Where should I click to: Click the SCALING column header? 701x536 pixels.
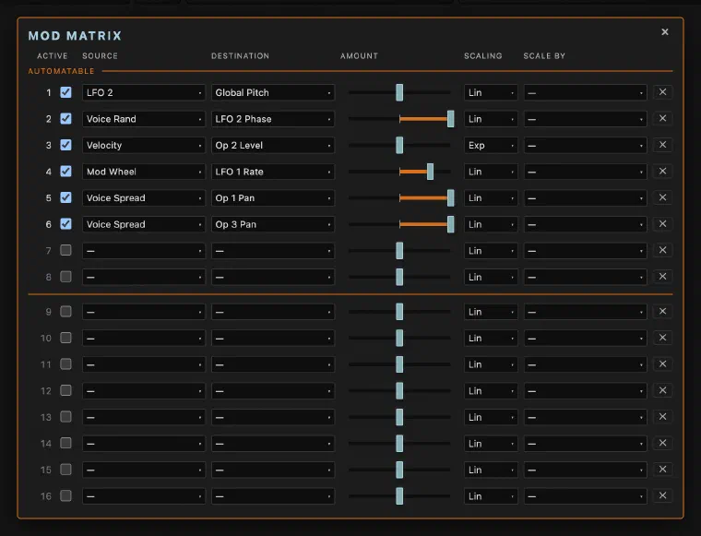coord(482,56)
